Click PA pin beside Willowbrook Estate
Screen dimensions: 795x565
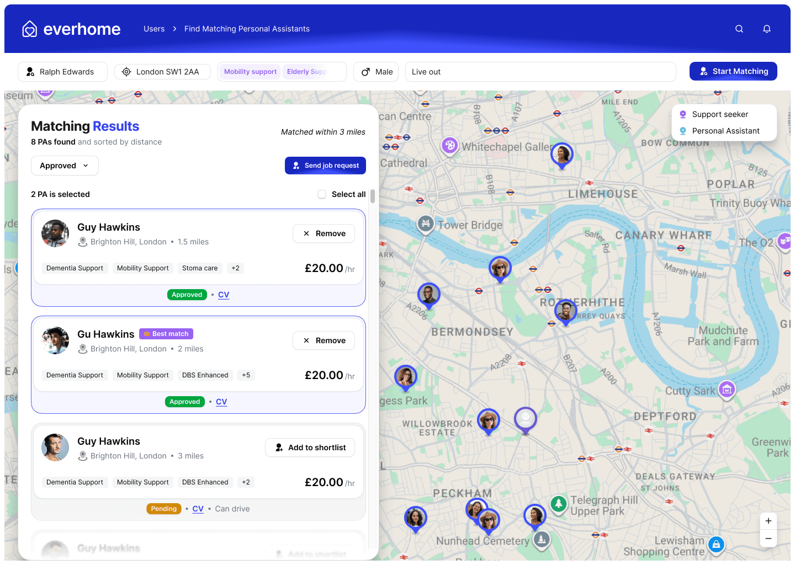pos(489,422)
